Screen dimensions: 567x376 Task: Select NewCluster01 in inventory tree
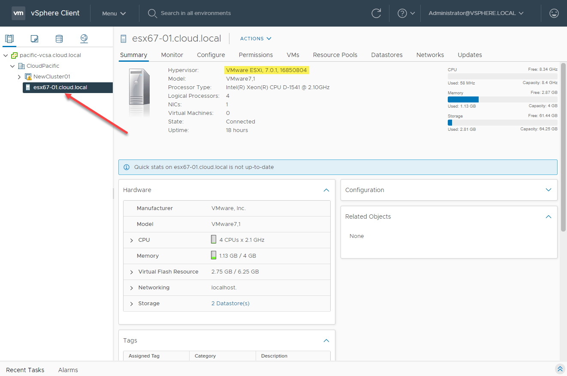coord(52,77)
